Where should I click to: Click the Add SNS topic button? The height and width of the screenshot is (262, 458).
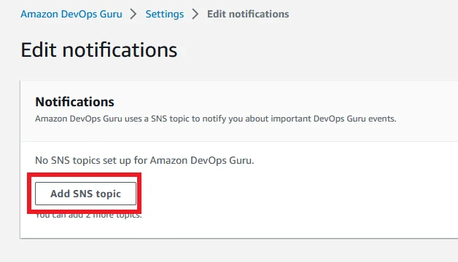[x=85, y=194]
